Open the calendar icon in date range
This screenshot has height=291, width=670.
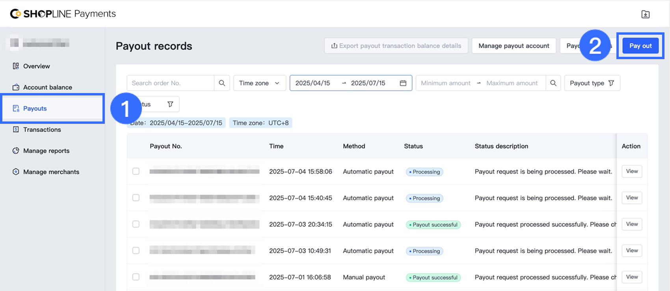click(x=403, y=83)
